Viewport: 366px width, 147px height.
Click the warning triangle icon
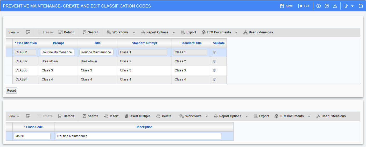[335, 6]
